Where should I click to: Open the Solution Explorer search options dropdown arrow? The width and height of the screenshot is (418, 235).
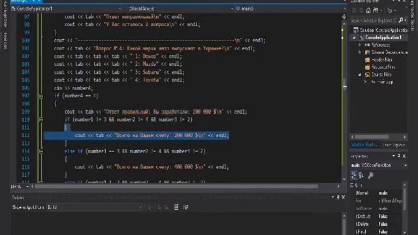tap(406, 20)
